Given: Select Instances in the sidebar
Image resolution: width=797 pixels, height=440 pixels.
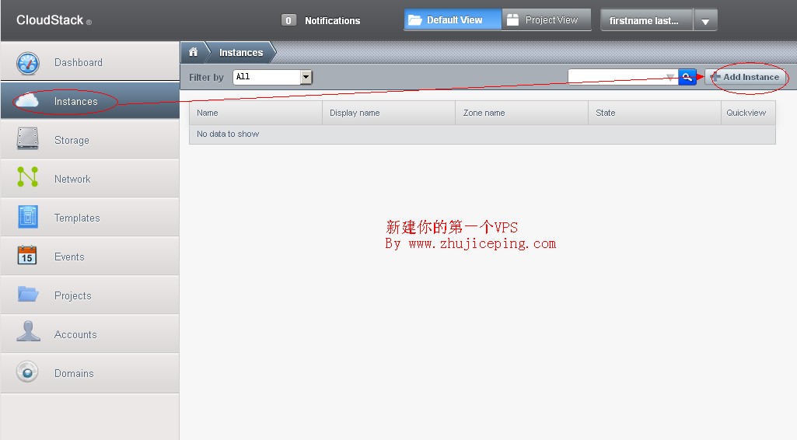Looking at the screenshot, I should pos(75,101).
